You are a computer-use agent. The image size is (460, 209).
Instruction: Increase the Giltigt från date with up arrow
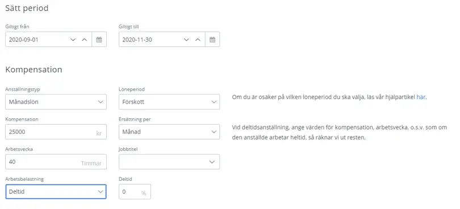click(85, 40)
